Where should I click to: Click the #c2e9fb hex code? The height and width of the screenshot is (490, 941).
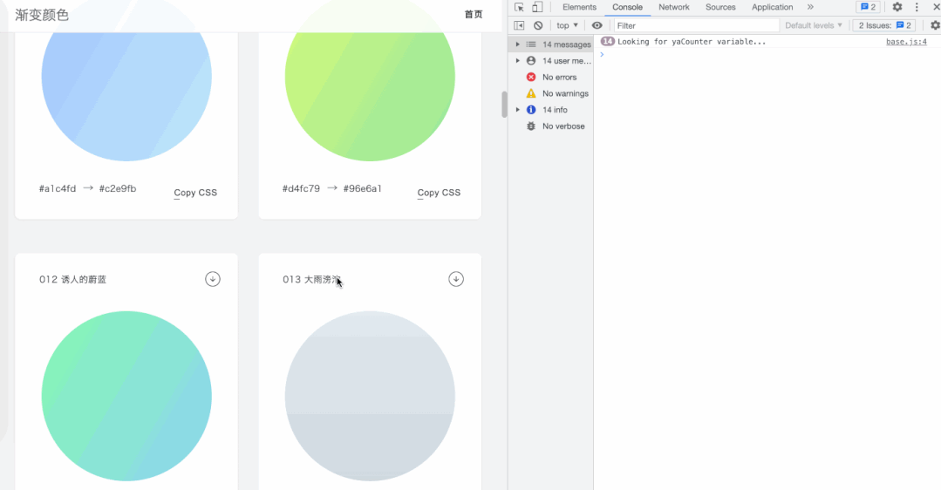tap(118, 188)
